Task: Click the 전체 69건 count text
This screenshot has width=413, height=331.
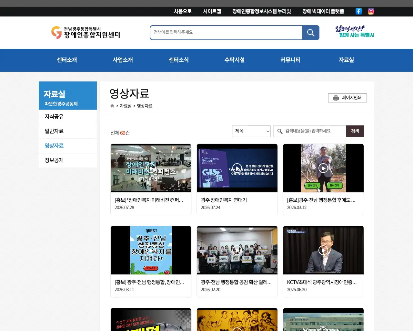Action: (120, 133)
